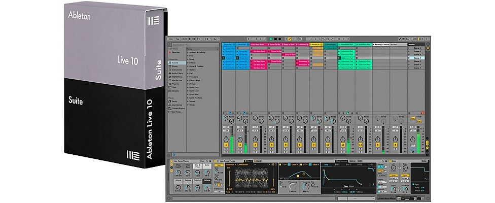Open the Audio Effects browser category
Image resolution: width=495 pixels, height=203 pixels.
coord(177,73)
